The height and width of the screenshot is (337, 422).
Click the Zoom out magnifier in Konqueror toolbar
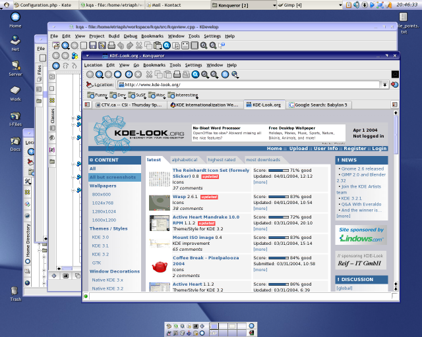click(214, 74)
